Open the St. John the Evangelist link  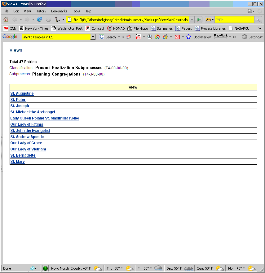tap(30, 130)
